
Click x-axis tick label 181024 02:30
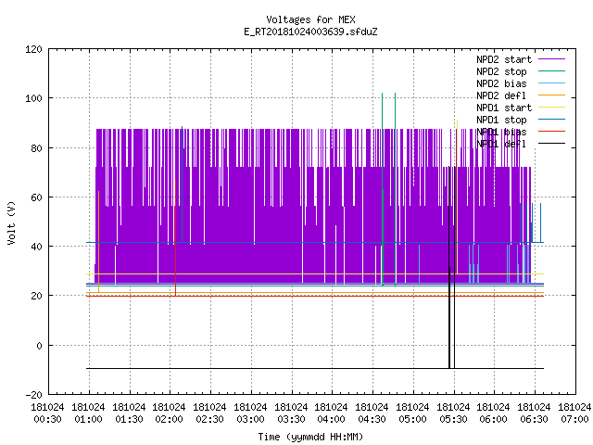click(x=210, y=413)
